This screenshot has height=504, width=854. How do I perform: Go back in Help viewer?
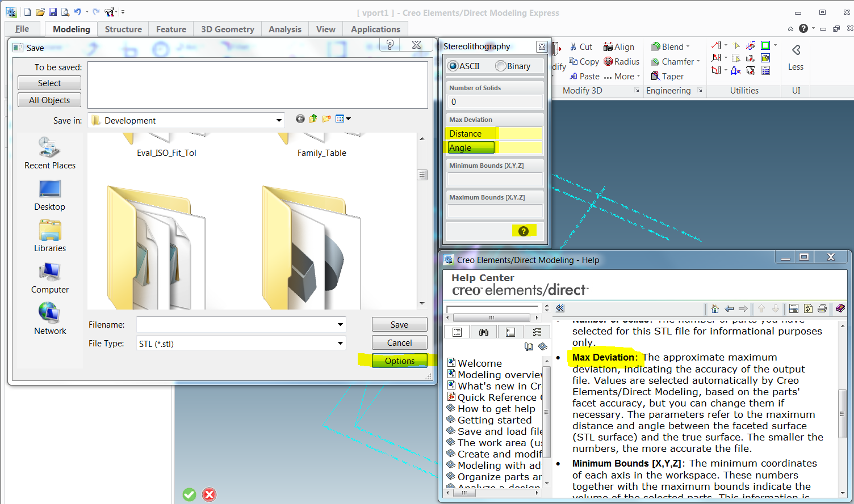pyautogui.click(x=729, y=308)
